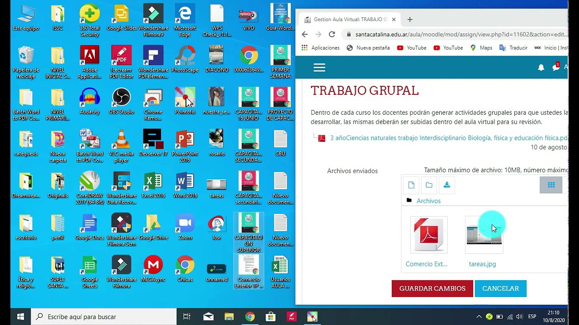Select the Google Drive desktop icon

tap(153, 227)
